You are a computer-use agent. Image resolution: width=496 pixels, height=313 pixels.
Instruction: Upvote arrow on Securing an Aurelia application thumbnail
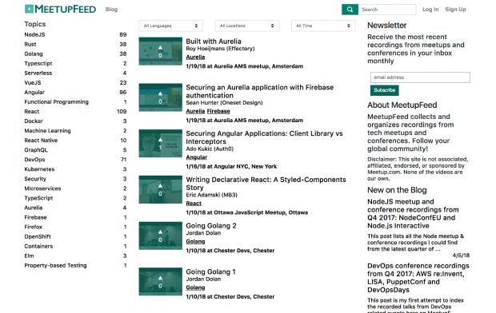pyautogui.click(x=160, y=93)
